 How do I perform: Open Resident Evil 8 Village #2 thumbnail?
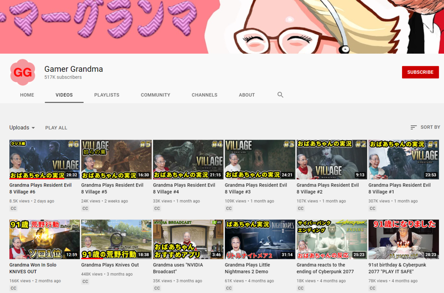(332, 159)
